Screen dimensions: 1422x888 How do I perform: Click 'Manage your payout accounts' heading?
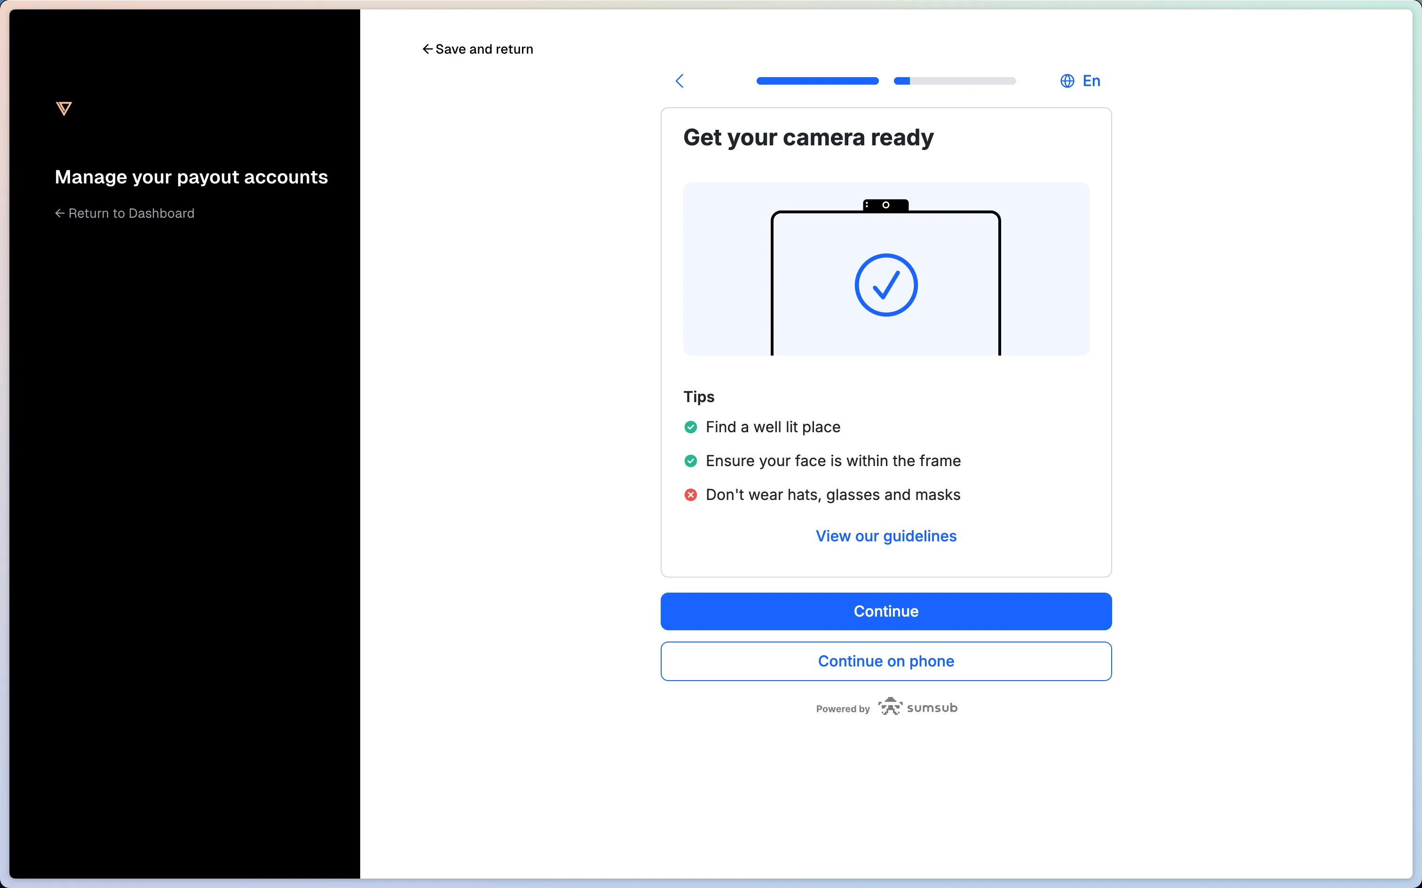click(x=191, y=177)
